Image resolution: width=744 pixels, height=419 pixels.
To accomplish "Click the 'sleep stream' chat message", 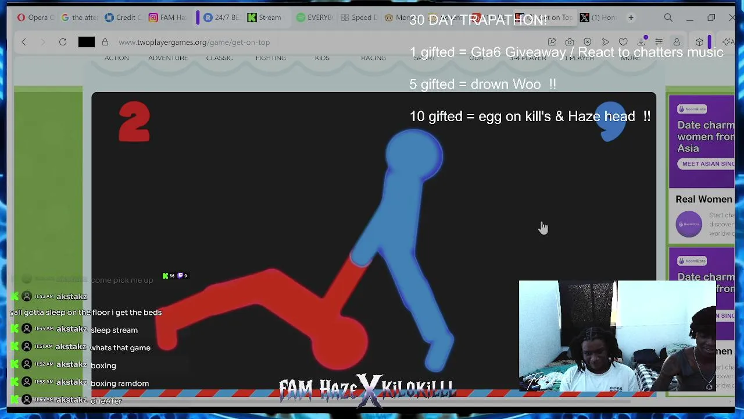I will tap(114, 330).
